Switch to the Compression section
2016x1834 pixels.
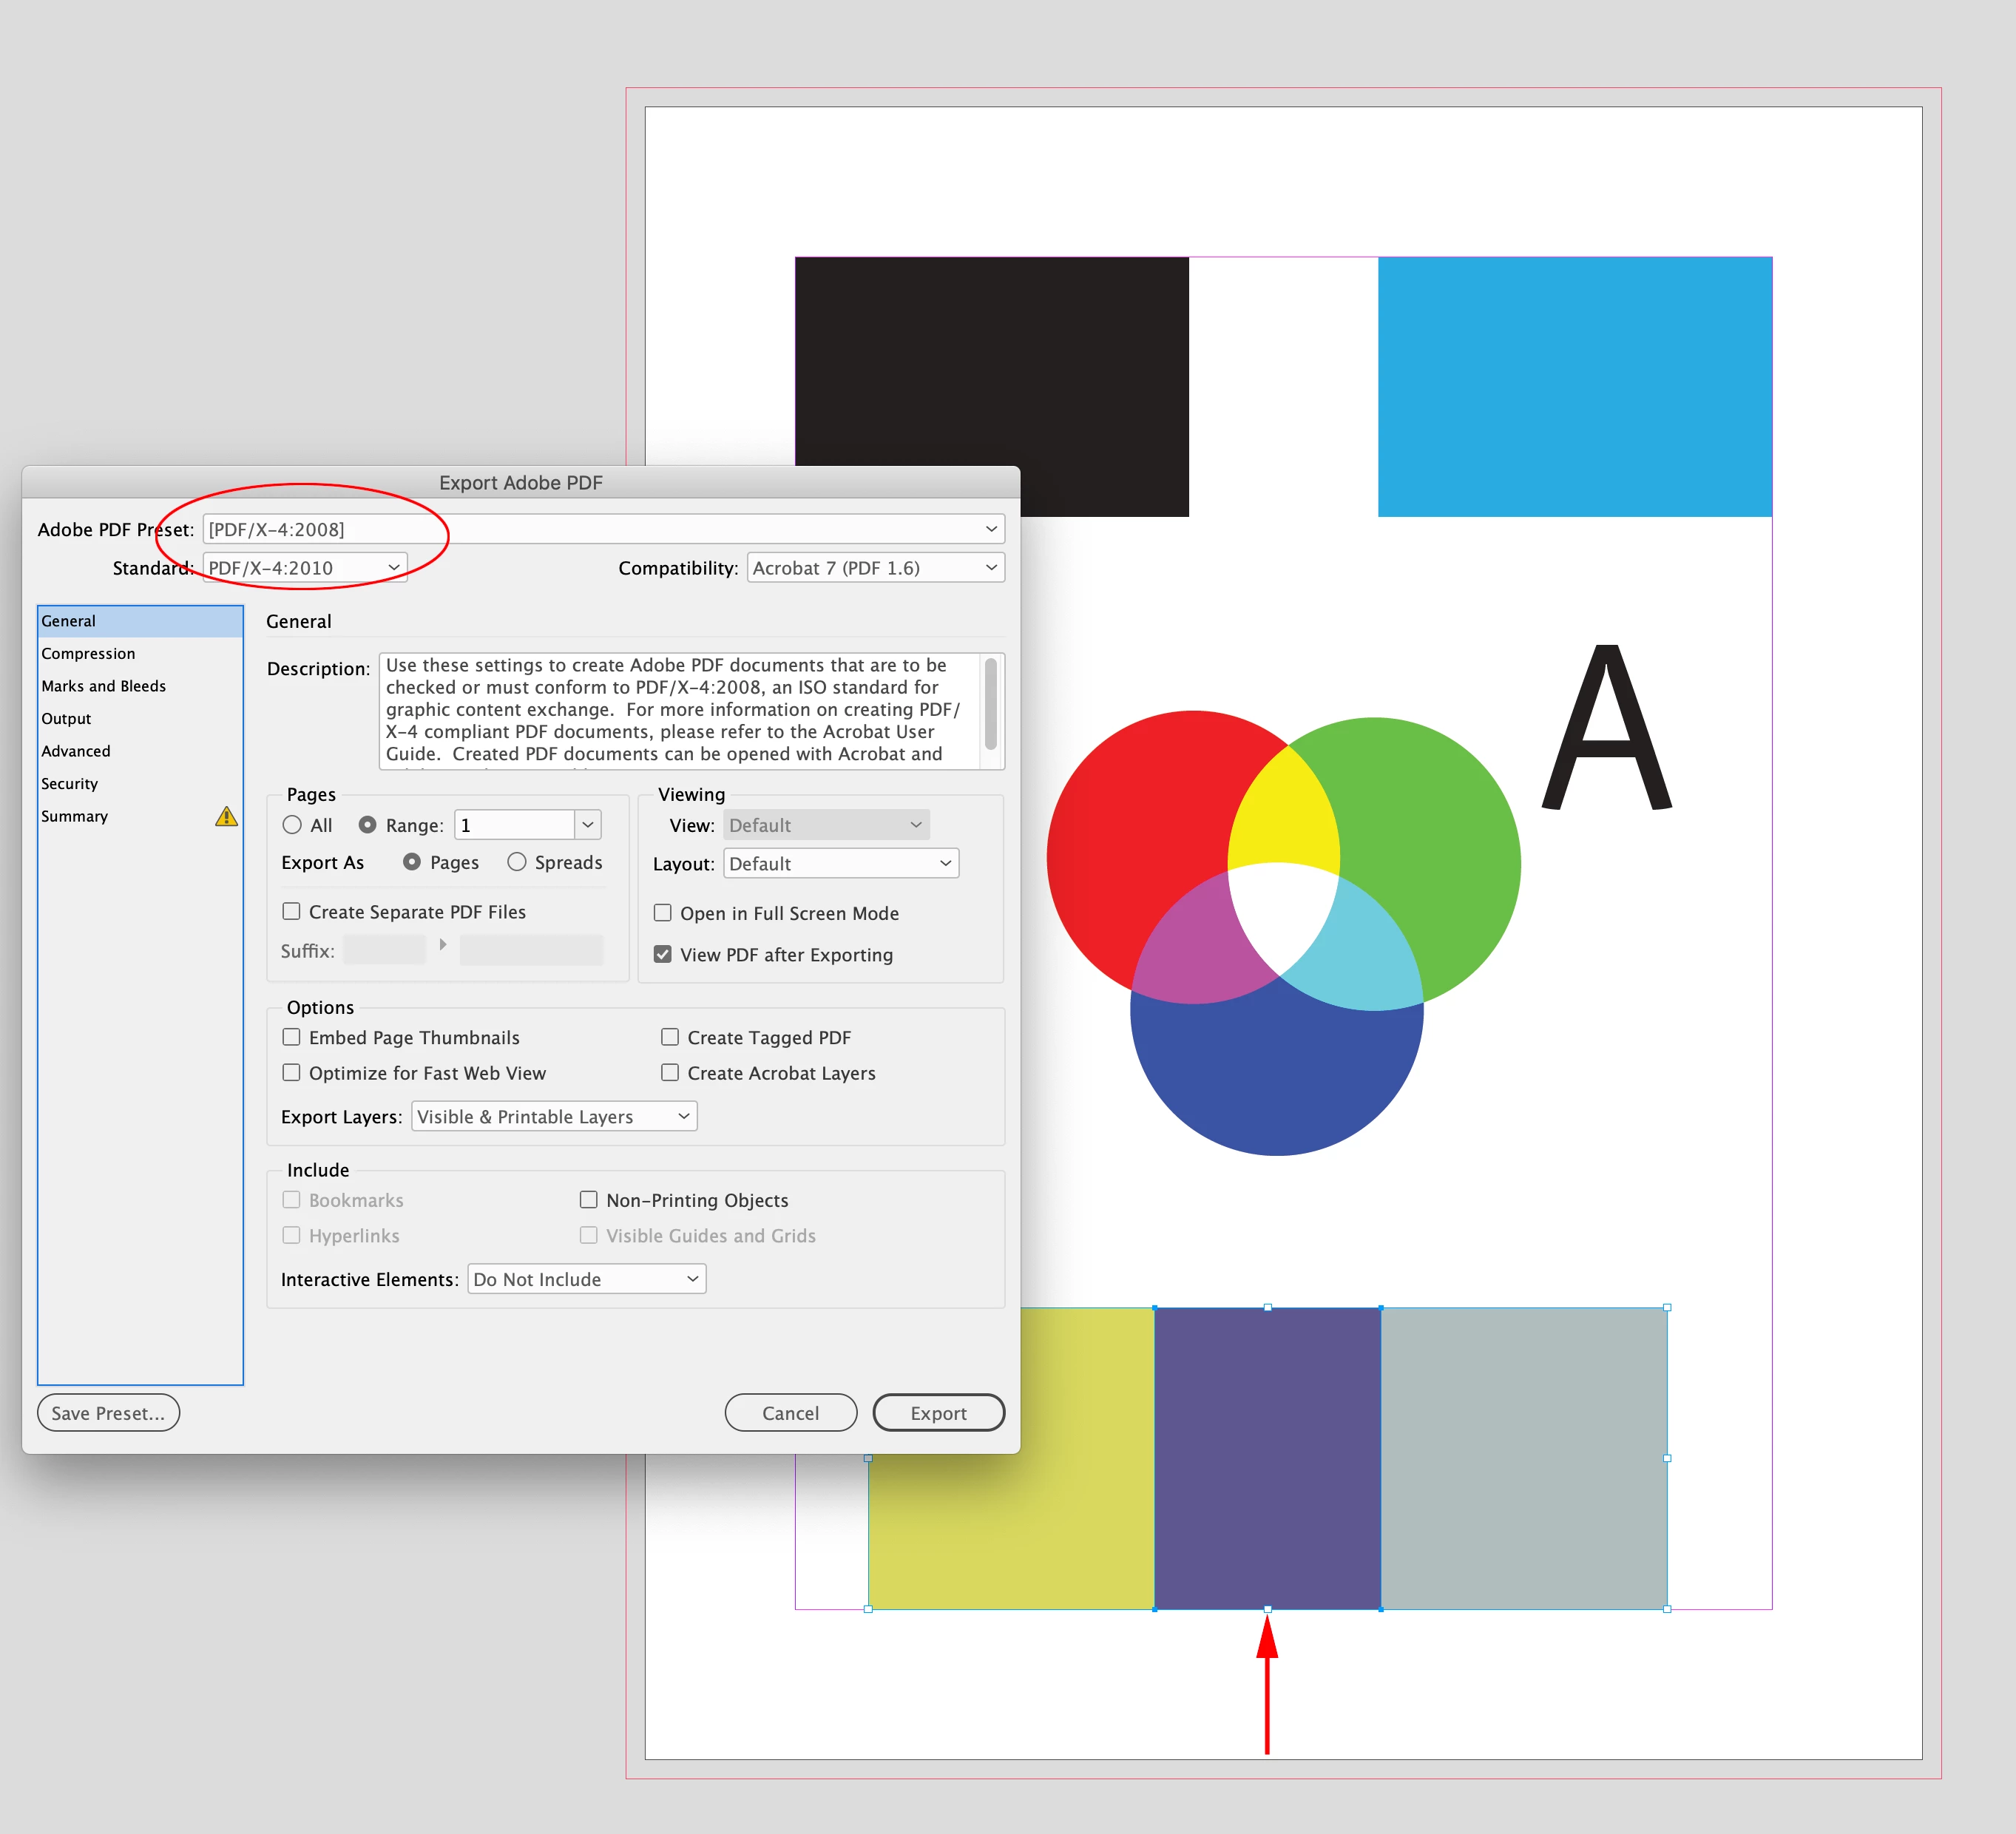click(x=88, y=653)
